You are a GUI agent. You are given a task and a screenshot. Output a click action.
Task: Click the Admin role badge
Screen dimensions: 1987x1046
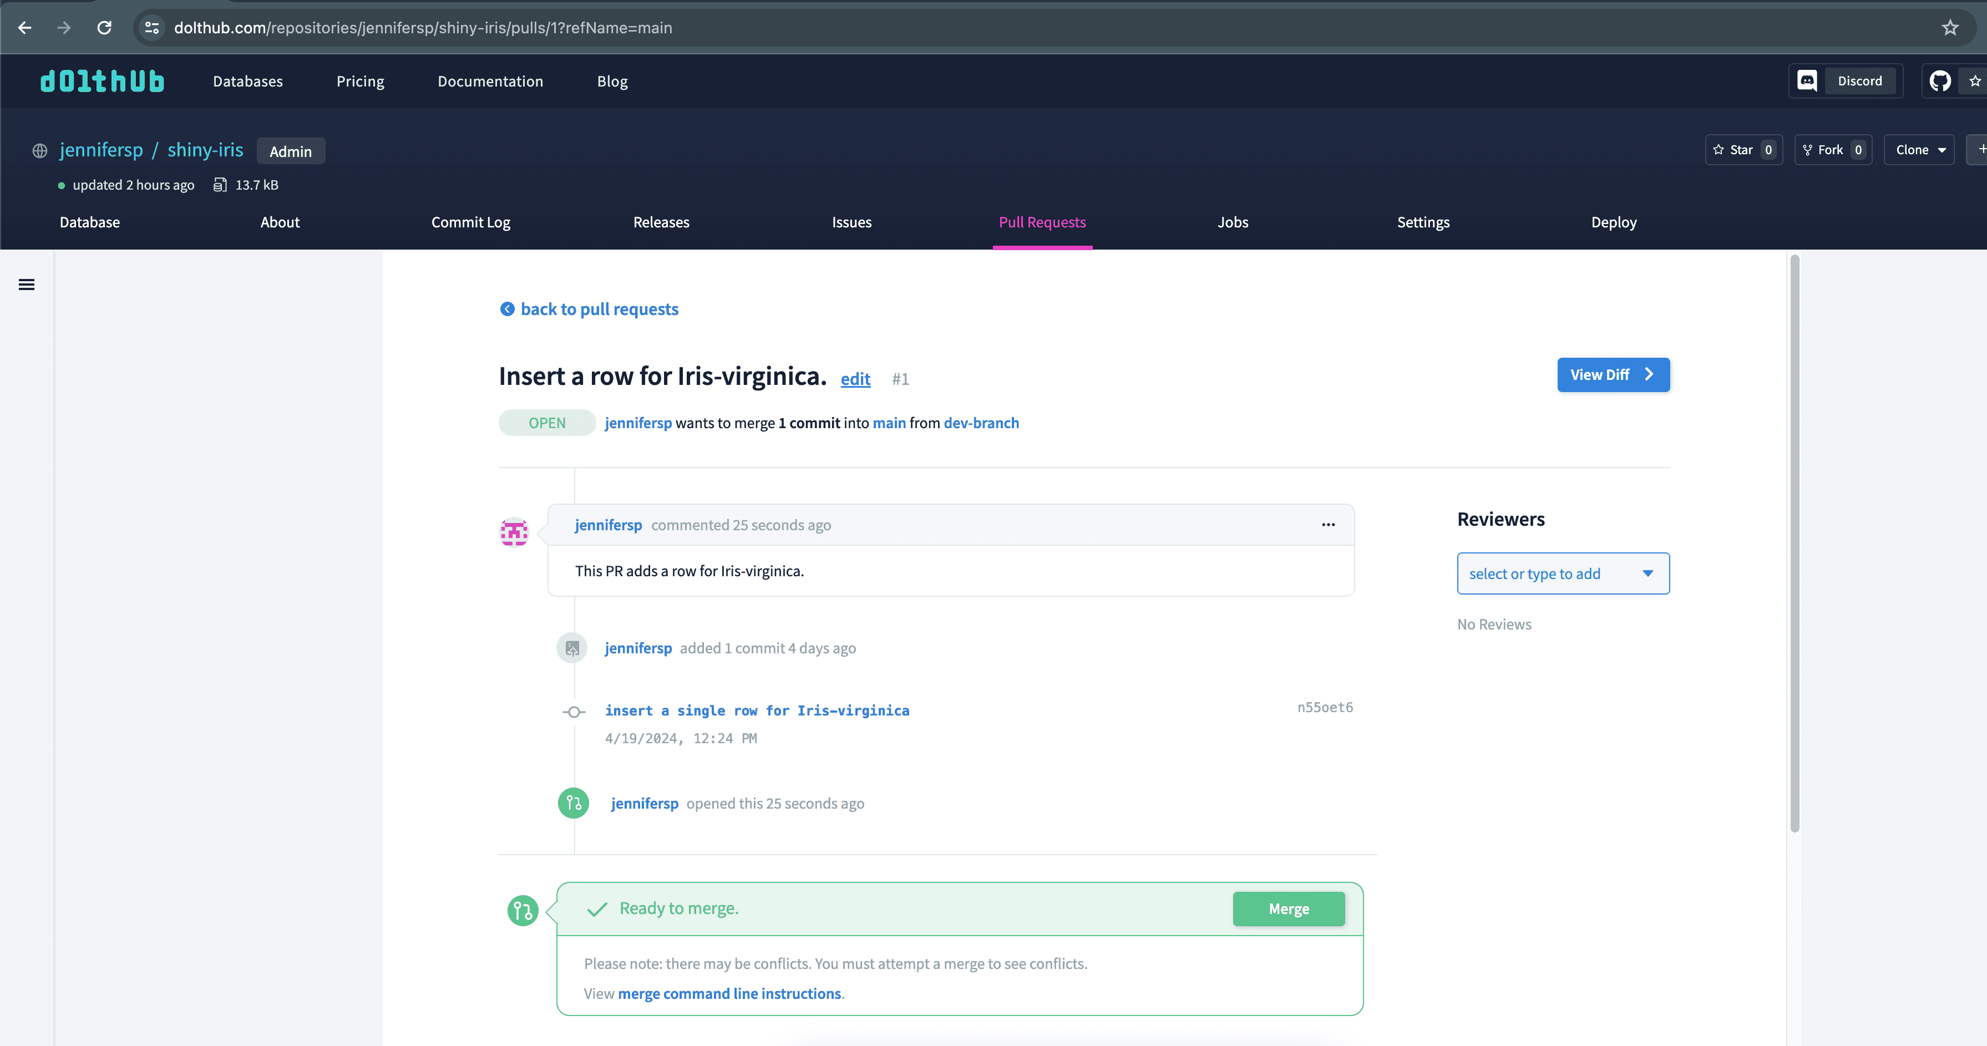click(x=291, y=151)
